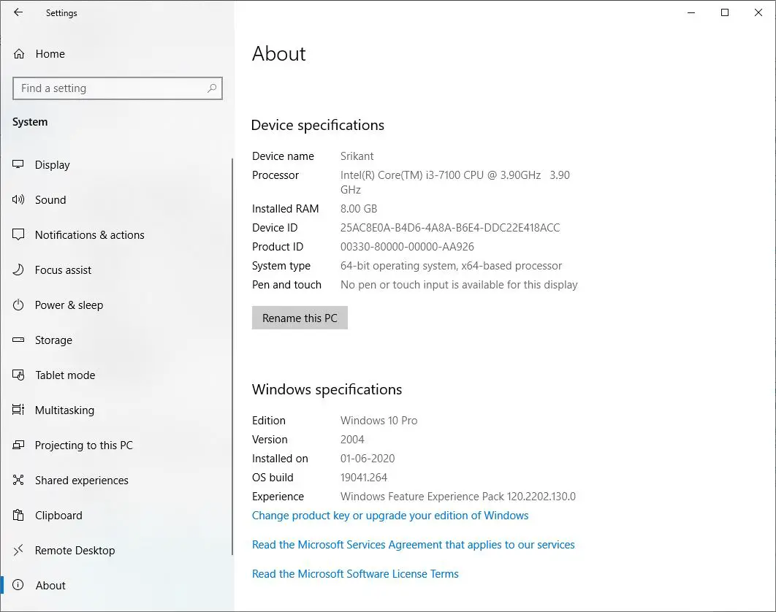Click the Display monitor icon
The image size is (776, 612).
point(18,164)
